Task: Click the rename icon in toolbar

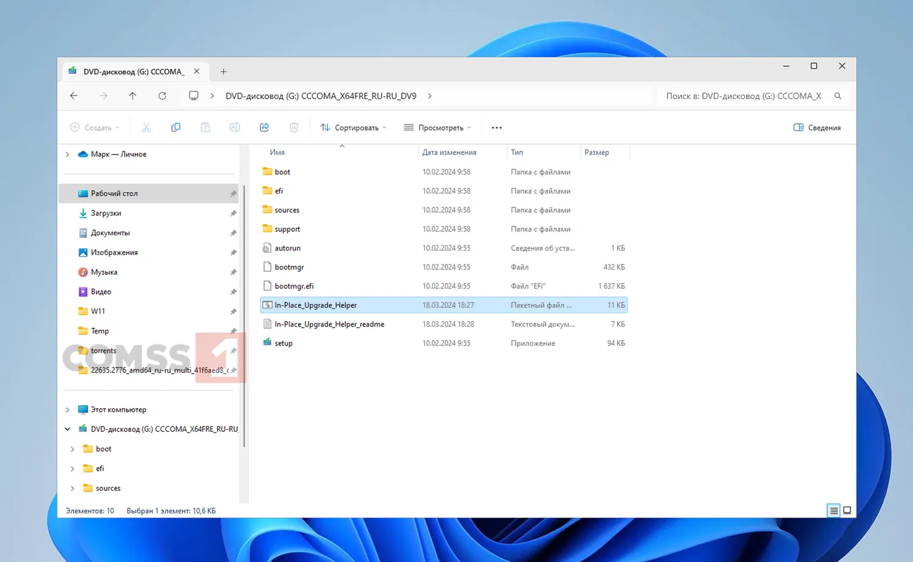Action: pos(235,128)
